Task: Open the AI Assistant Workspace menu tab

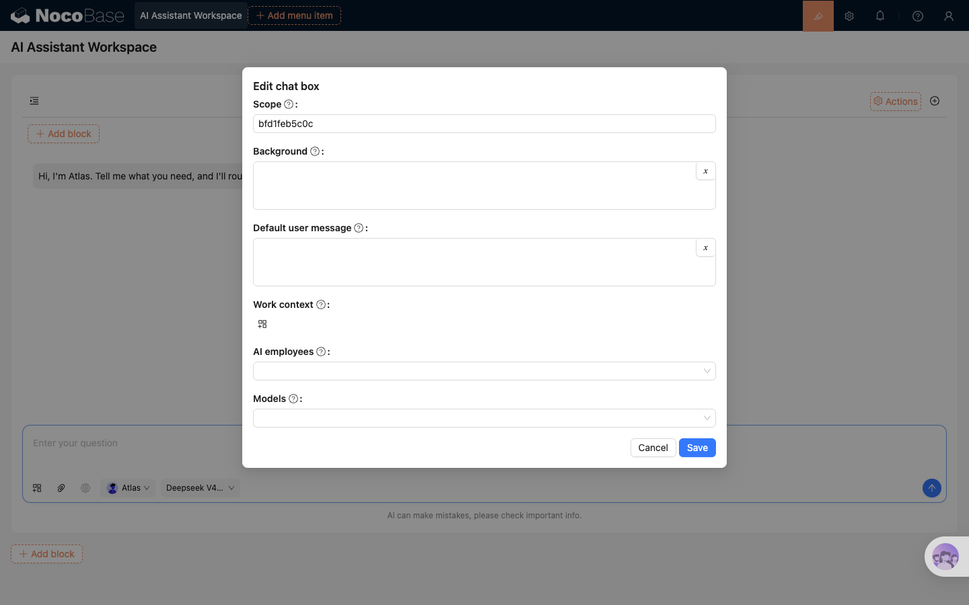Action: [190, 15]
